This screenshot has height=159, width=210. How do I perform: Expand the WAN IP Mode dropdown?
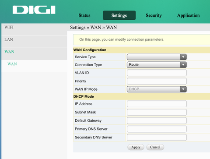(157, 89)
